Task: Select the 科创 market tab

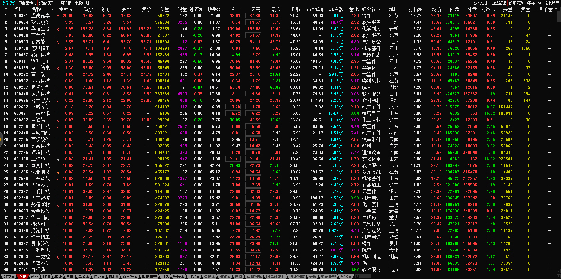Action: 46,276
